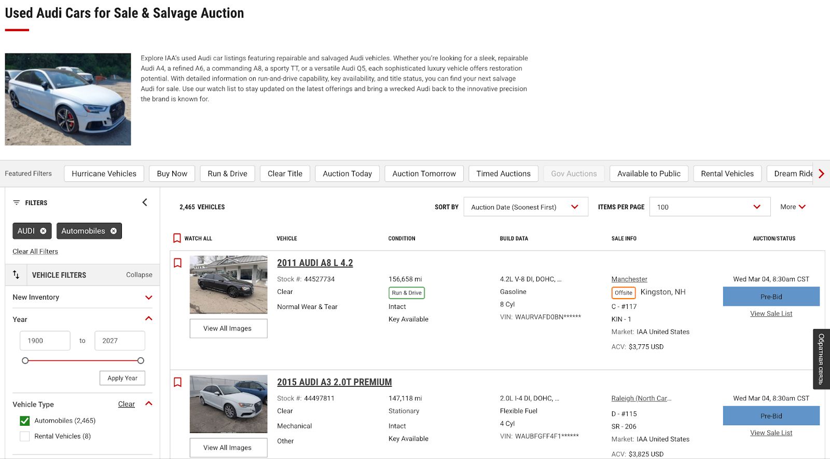Collapse the Vehicle Type section chevron
This screenshot has width=830, height=459.
pos(149,403)
